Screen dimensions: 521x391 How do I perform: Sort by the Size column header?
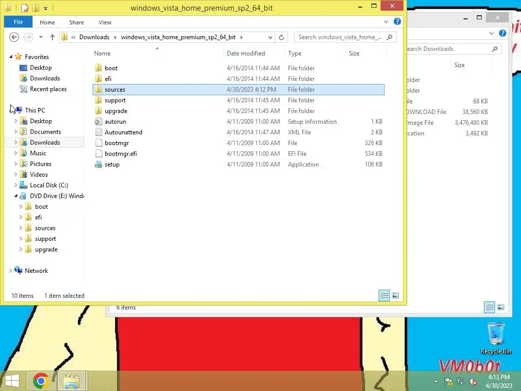[x=354, y=53]
